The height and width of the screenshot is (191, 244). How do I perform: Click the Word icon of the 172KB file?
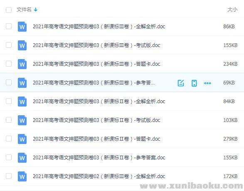(22, 176)
